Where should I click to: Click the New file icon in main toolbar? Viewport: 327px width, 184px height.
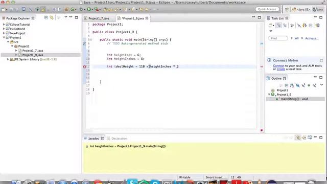[x=4, y=9]
